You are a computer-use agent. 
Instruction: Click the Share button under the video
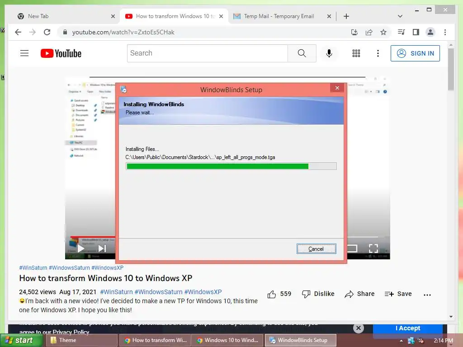pyautogui.click(x=359, y=294)
